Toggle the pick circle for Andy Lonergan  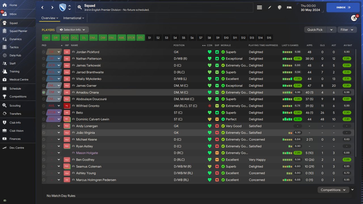pyautogui.click(x=43, y=126)
